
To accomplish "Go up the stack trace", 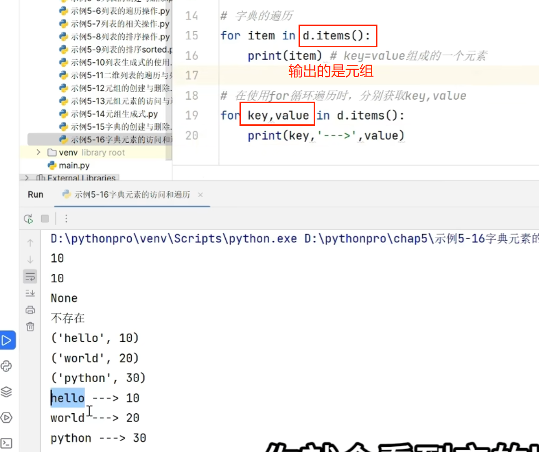I will click(30, 243).
